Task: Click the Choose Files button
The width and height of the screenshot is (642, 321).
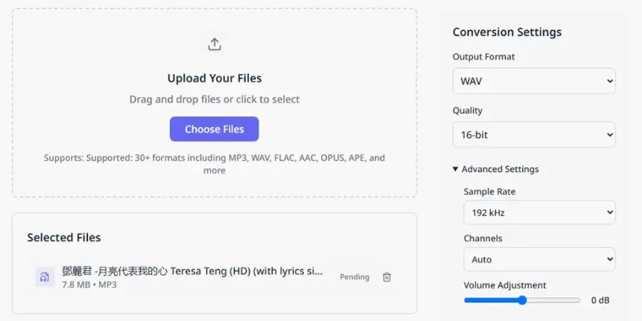Action: click(214, 129)
